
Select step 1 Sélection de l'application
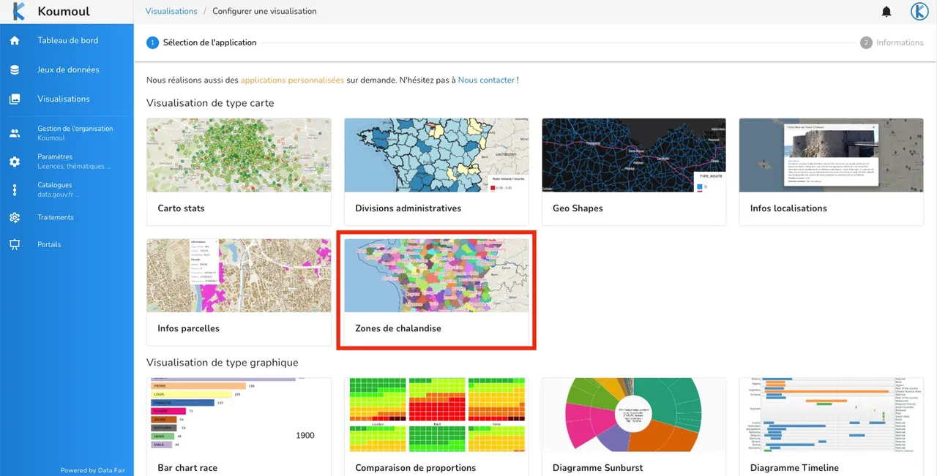tap(202, 42)
